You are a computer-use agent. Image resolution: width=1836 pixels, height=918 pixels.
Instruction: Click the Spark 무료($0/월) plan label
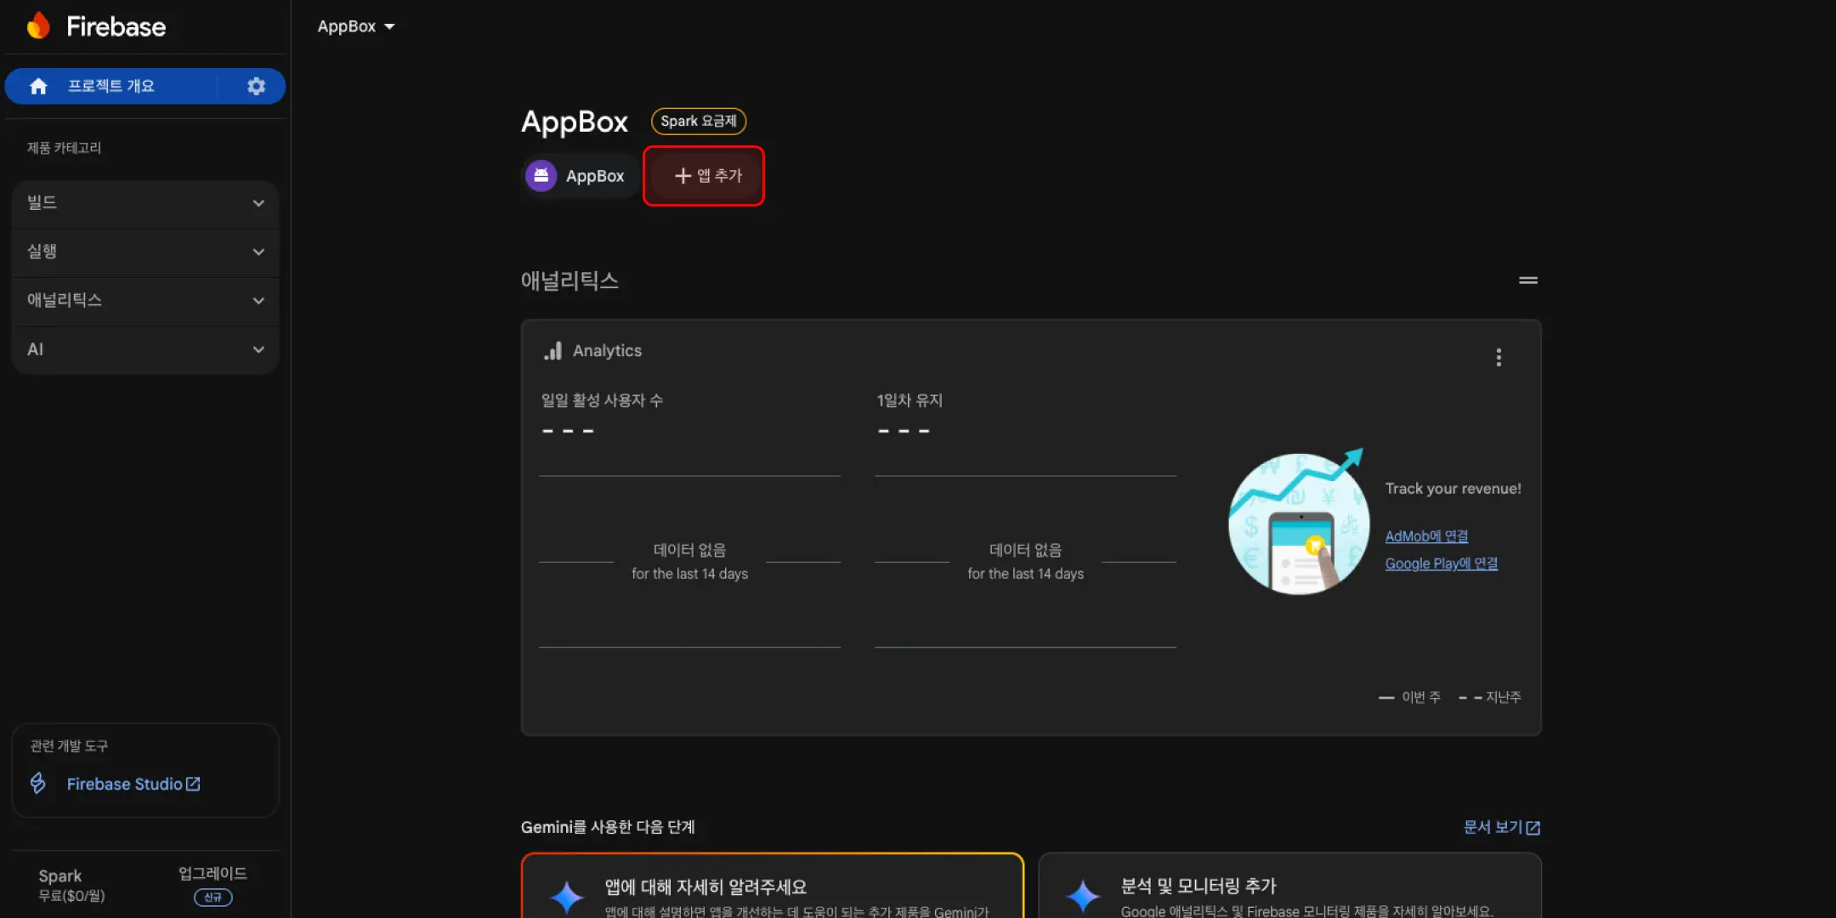point(71,885)
